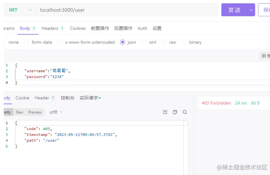Switch response view to Raw

(x=20, y=112)
